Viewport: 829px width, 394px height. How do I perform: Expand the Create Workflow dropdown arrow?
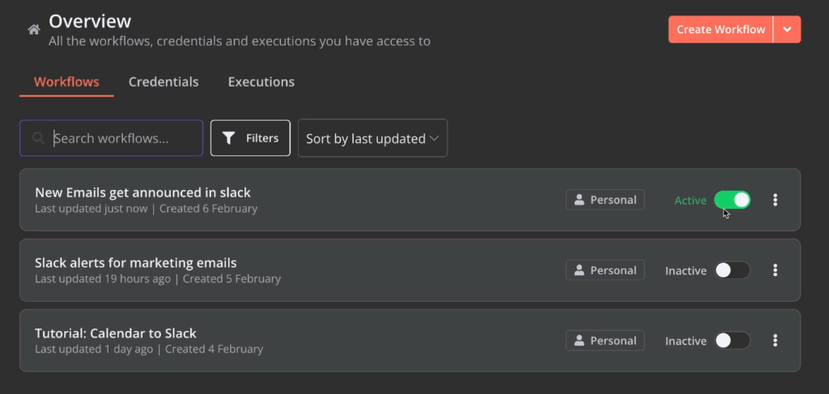pyautogui.click(x=787, y=30)
